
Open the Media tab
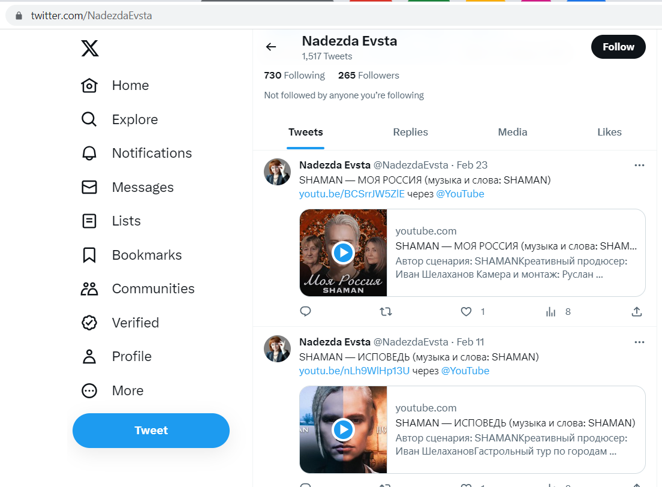click(513, 132)
